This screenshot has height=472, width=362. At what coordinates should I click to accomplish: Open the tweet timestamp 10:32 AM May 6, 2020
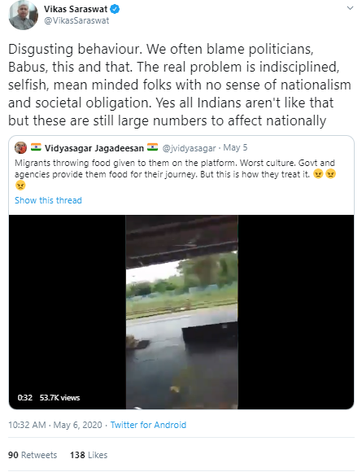click(55, 425)
